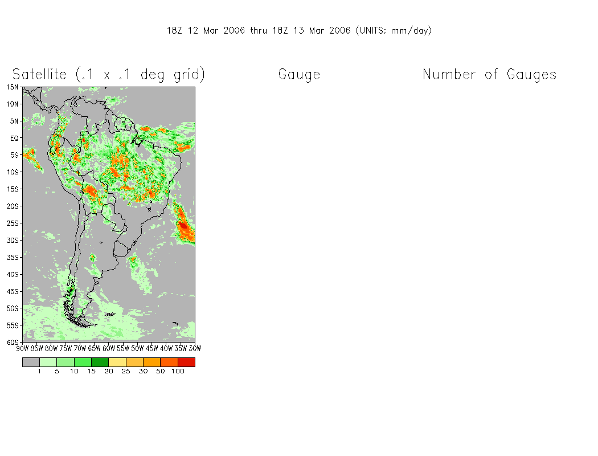
Task: Click the 45S latitude label
Action: (x=12, y=291)
